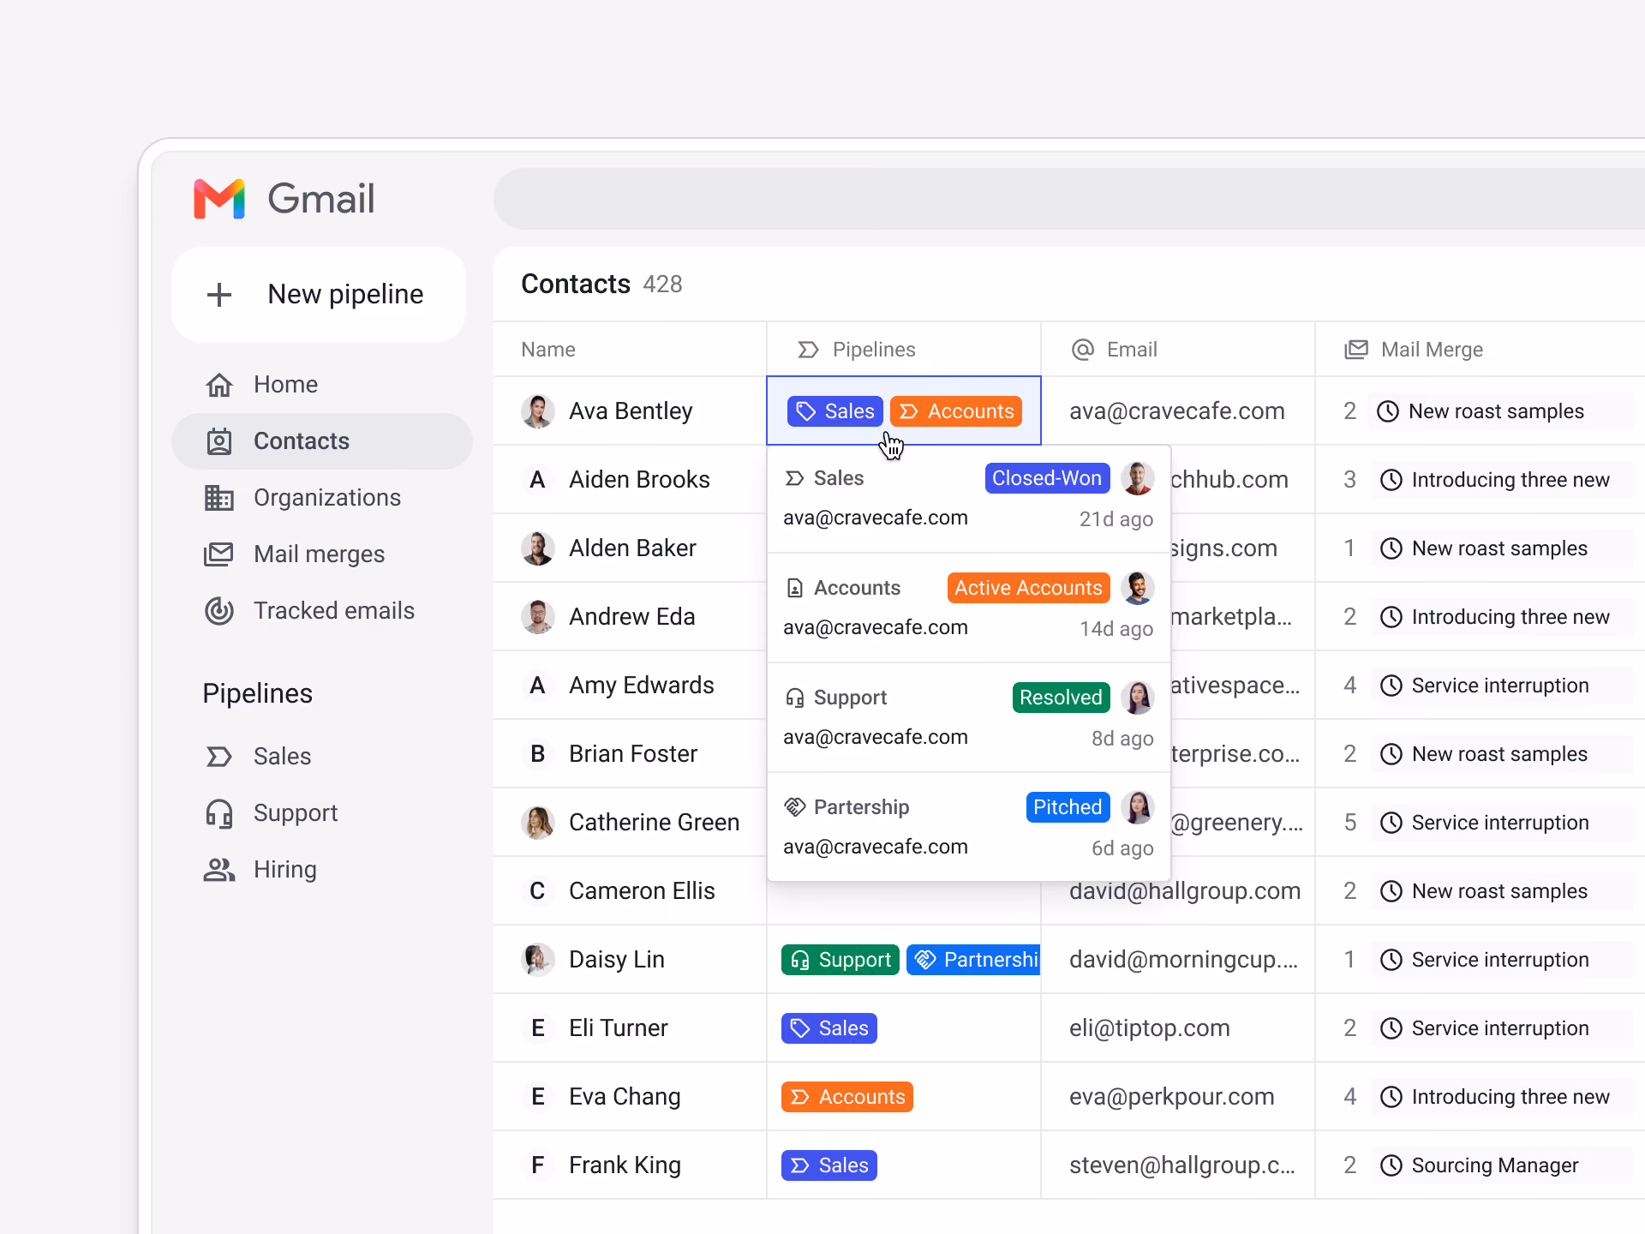
Task: Open Organizations in the sidebar
Action: [x=322, y=498]
